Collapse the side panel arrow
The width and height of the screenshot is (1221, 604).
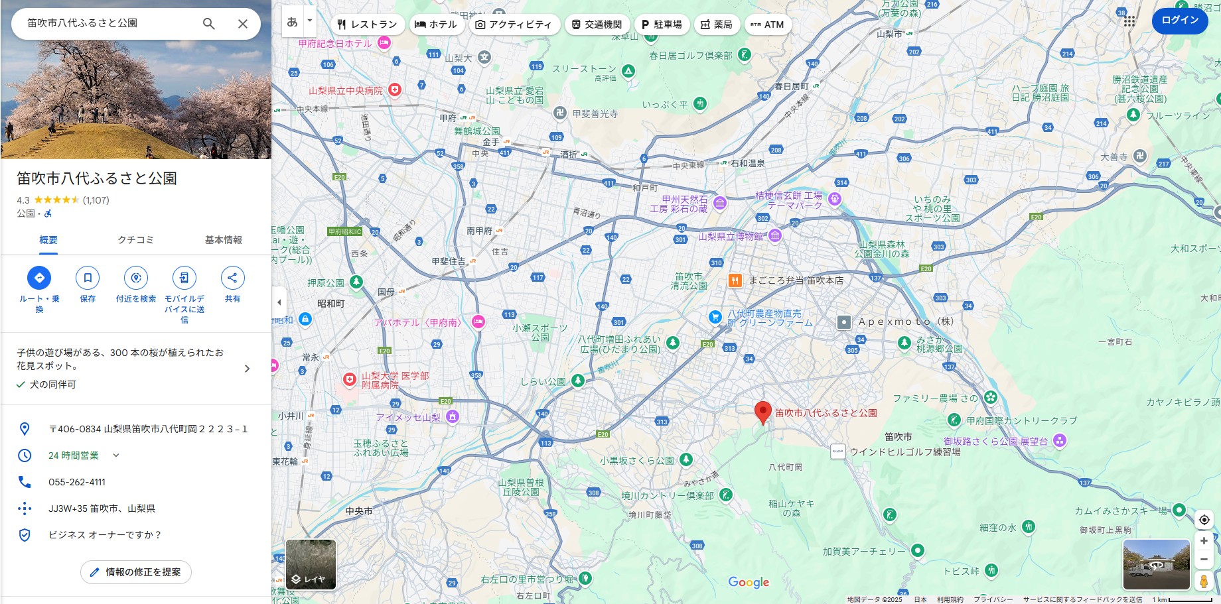279,302
